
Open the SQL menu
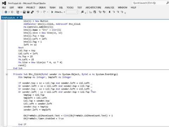(61, 7)
